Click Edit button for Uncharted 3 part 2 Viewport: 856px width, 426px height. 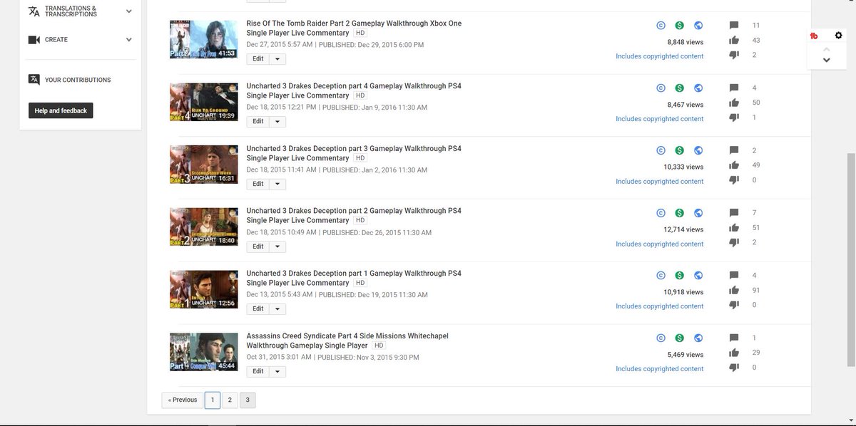(258, 246)
